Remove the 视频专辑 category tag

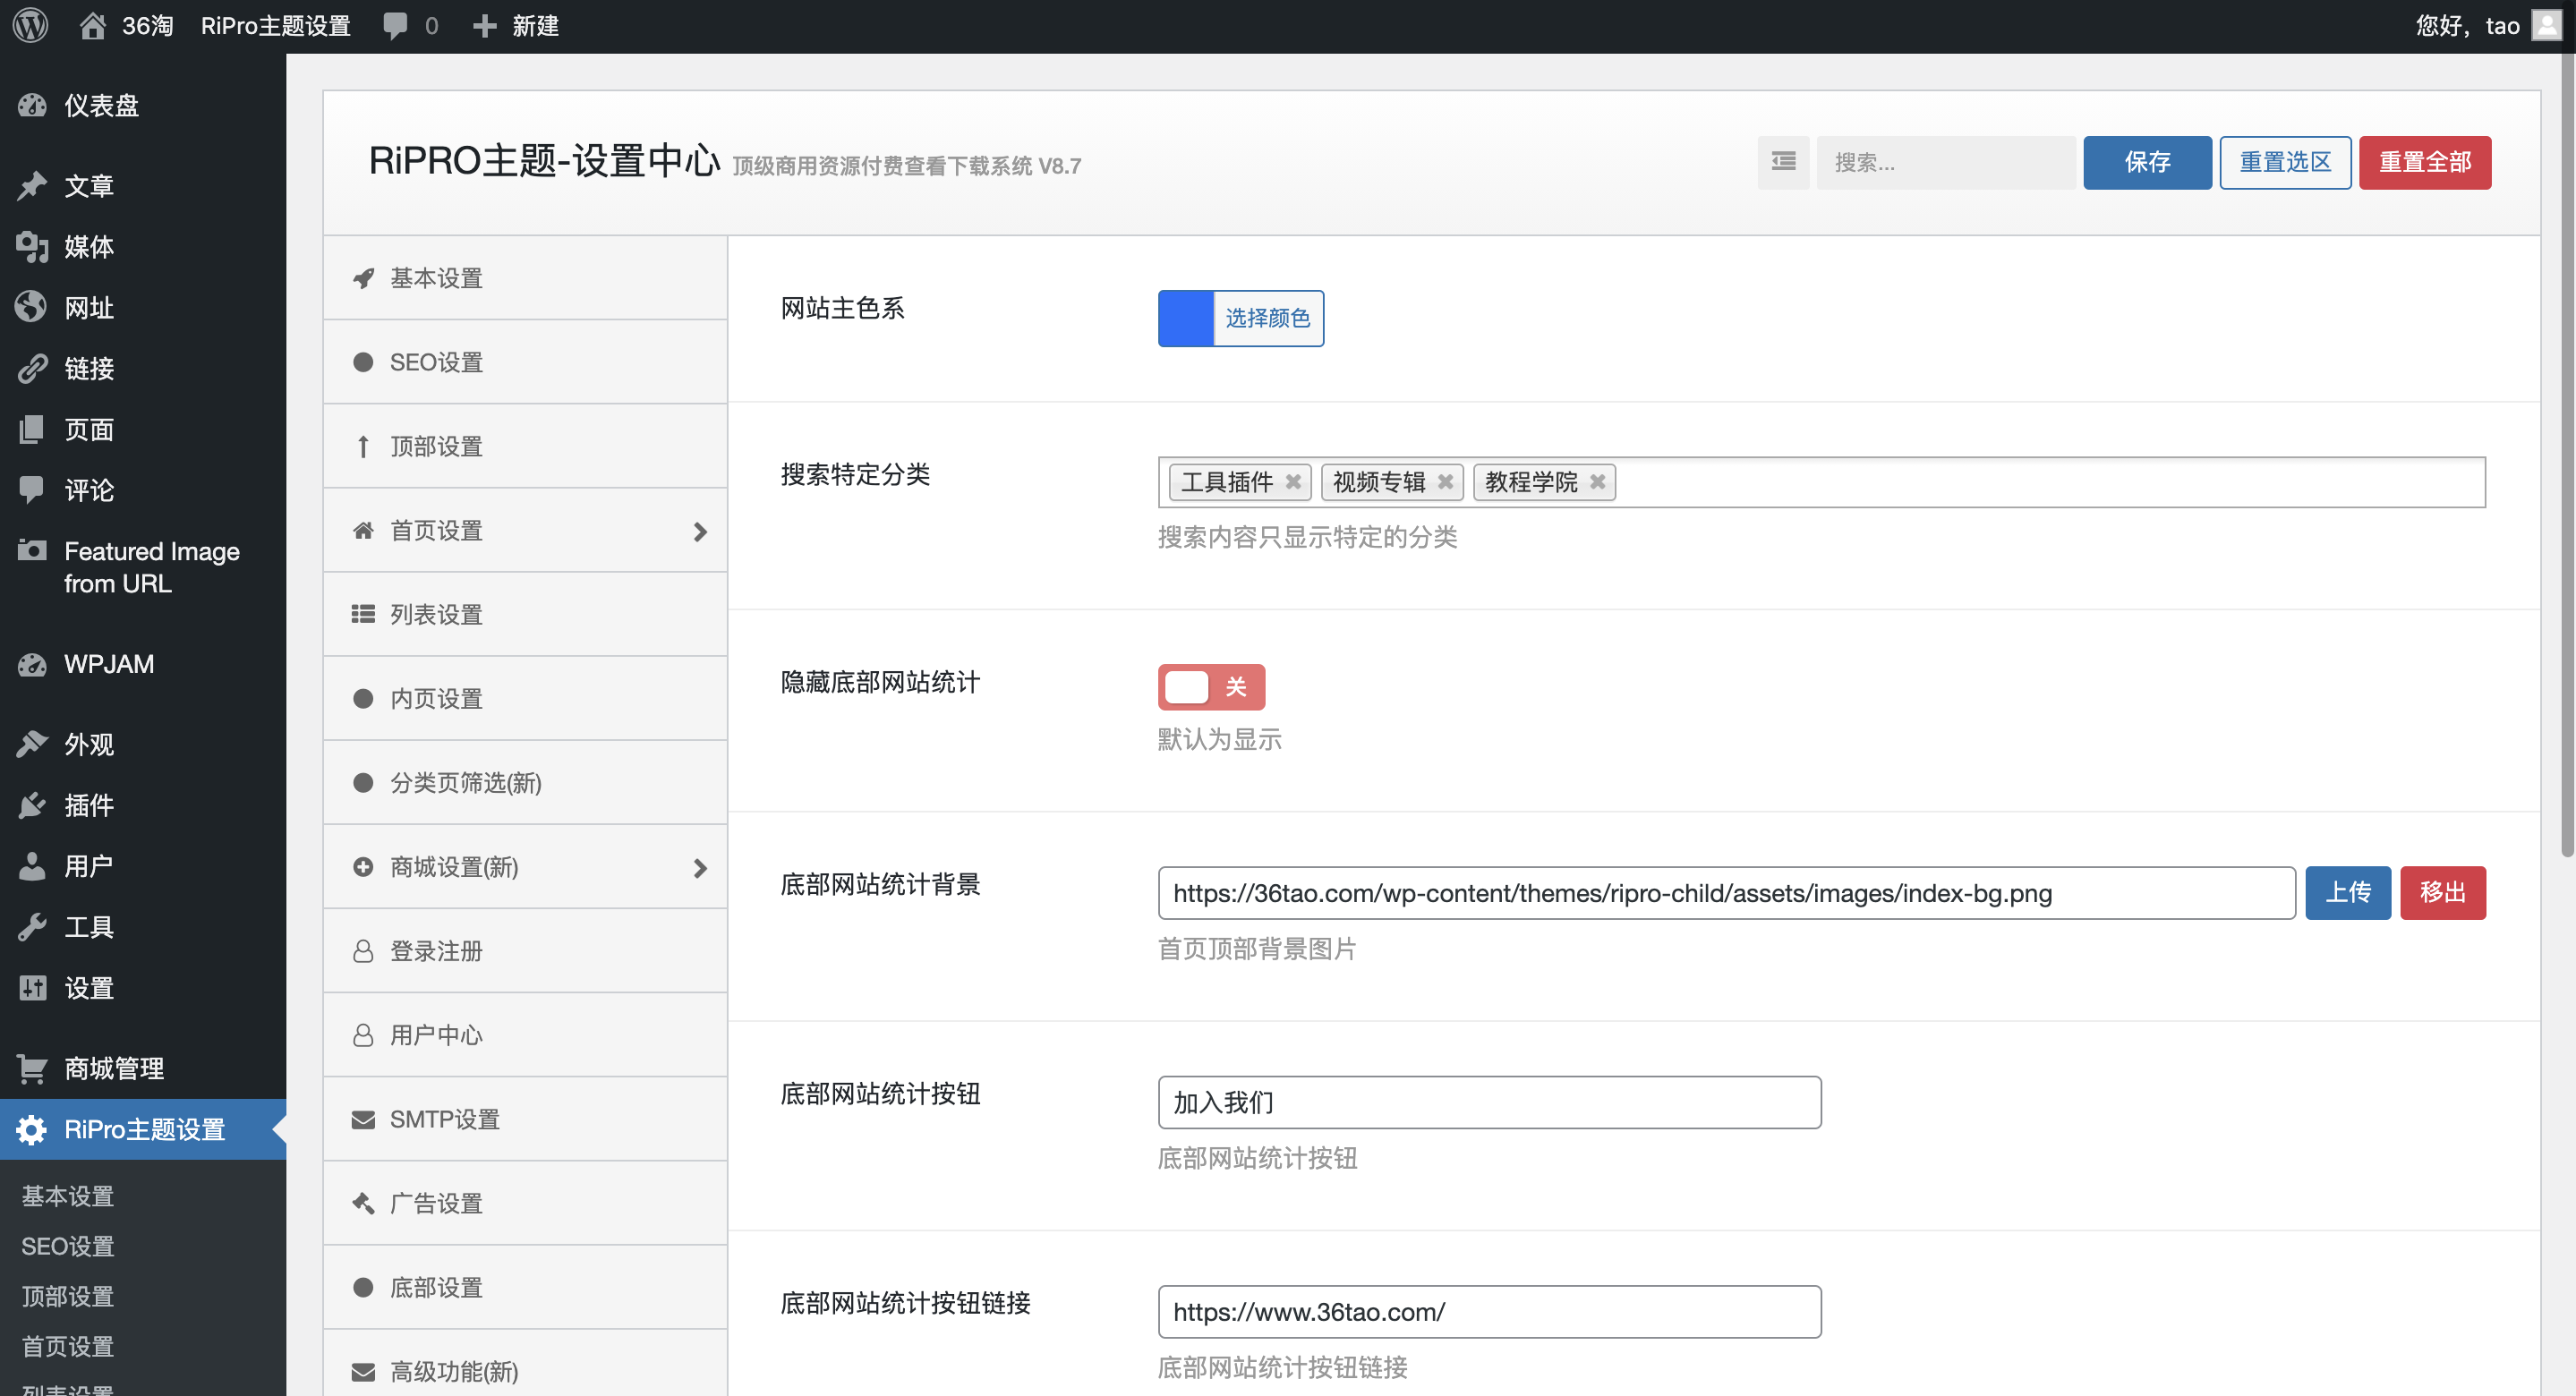click(1445, 482)
